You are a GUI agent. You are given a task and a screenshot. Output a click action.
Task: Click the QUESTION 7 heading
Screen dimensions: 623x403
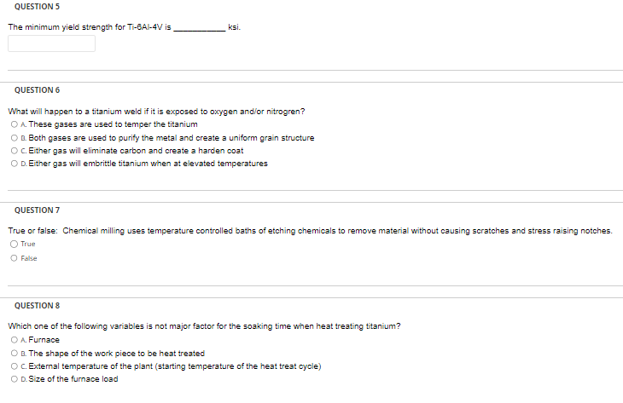tap(37, 210)
